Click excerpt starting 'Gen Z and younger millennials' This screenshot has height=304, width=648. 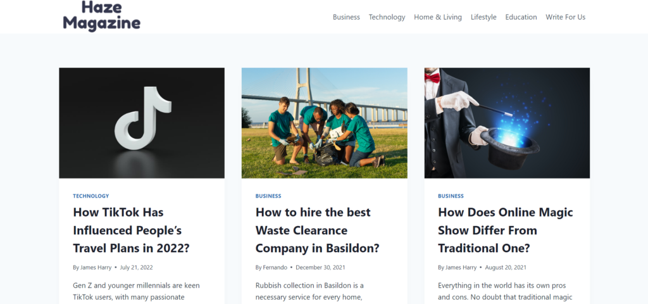point(137,291)
